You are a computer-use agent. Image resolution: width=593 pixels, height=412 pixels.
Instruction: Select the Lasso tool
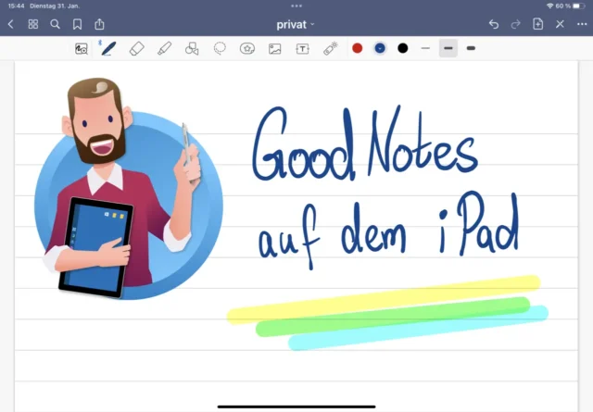(220, 48)
